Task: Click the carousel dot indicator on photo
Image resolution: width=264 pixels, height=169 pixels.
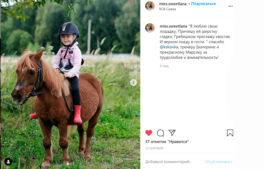Action: pos(68,164)
